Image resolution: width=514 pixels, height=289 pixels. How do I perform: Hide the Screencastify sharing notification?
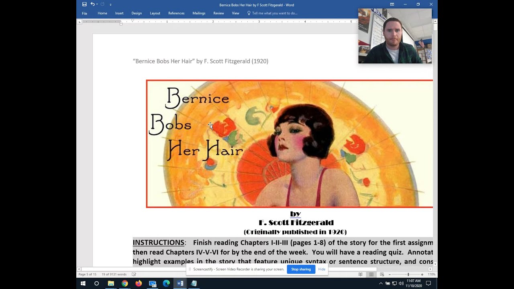point(322,269)
